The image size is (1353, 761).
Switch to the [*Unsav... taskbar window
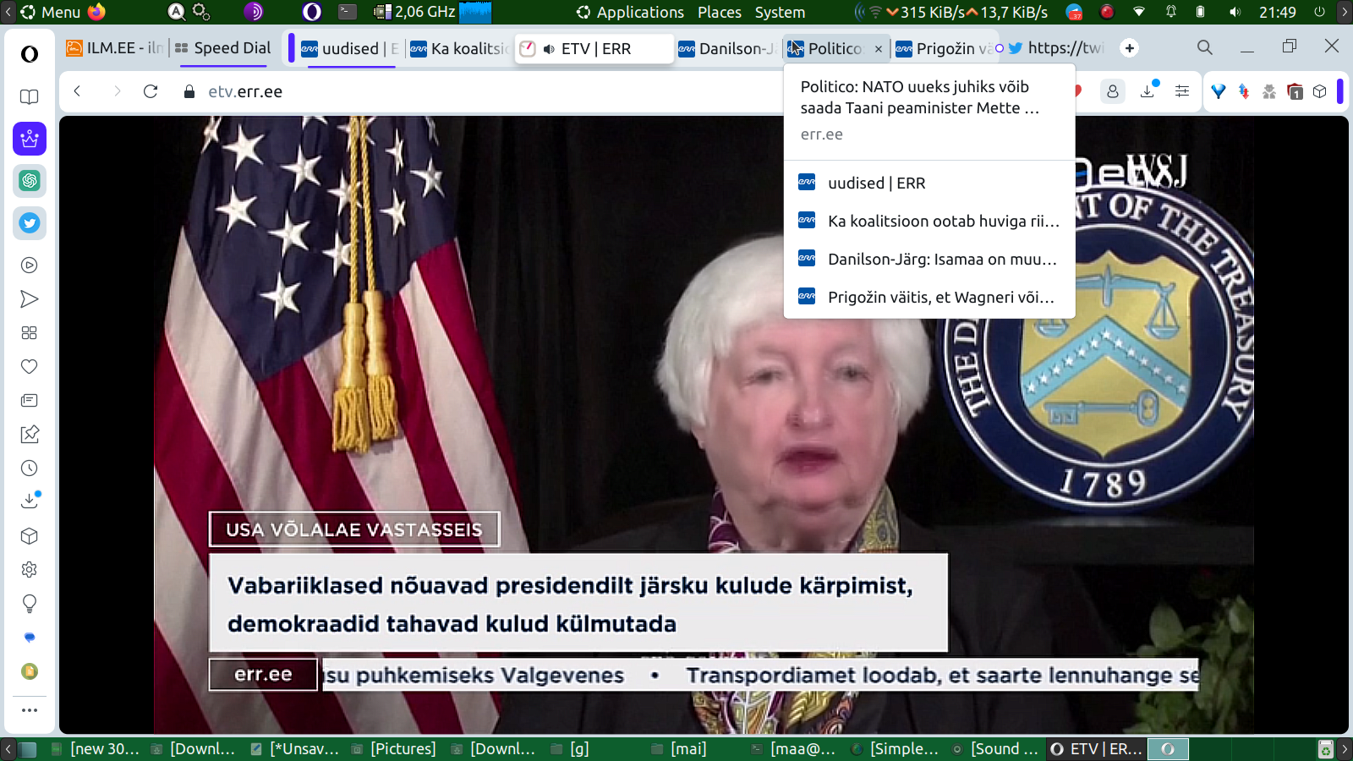tap(294, 748)
